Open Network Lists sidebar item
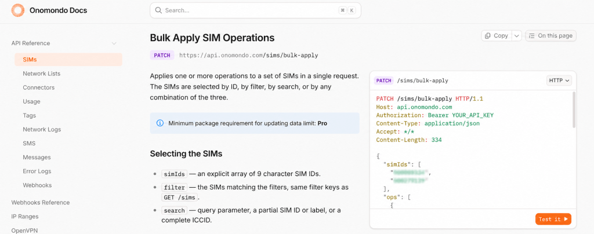The image size is (594, 234). coord(41,74)
